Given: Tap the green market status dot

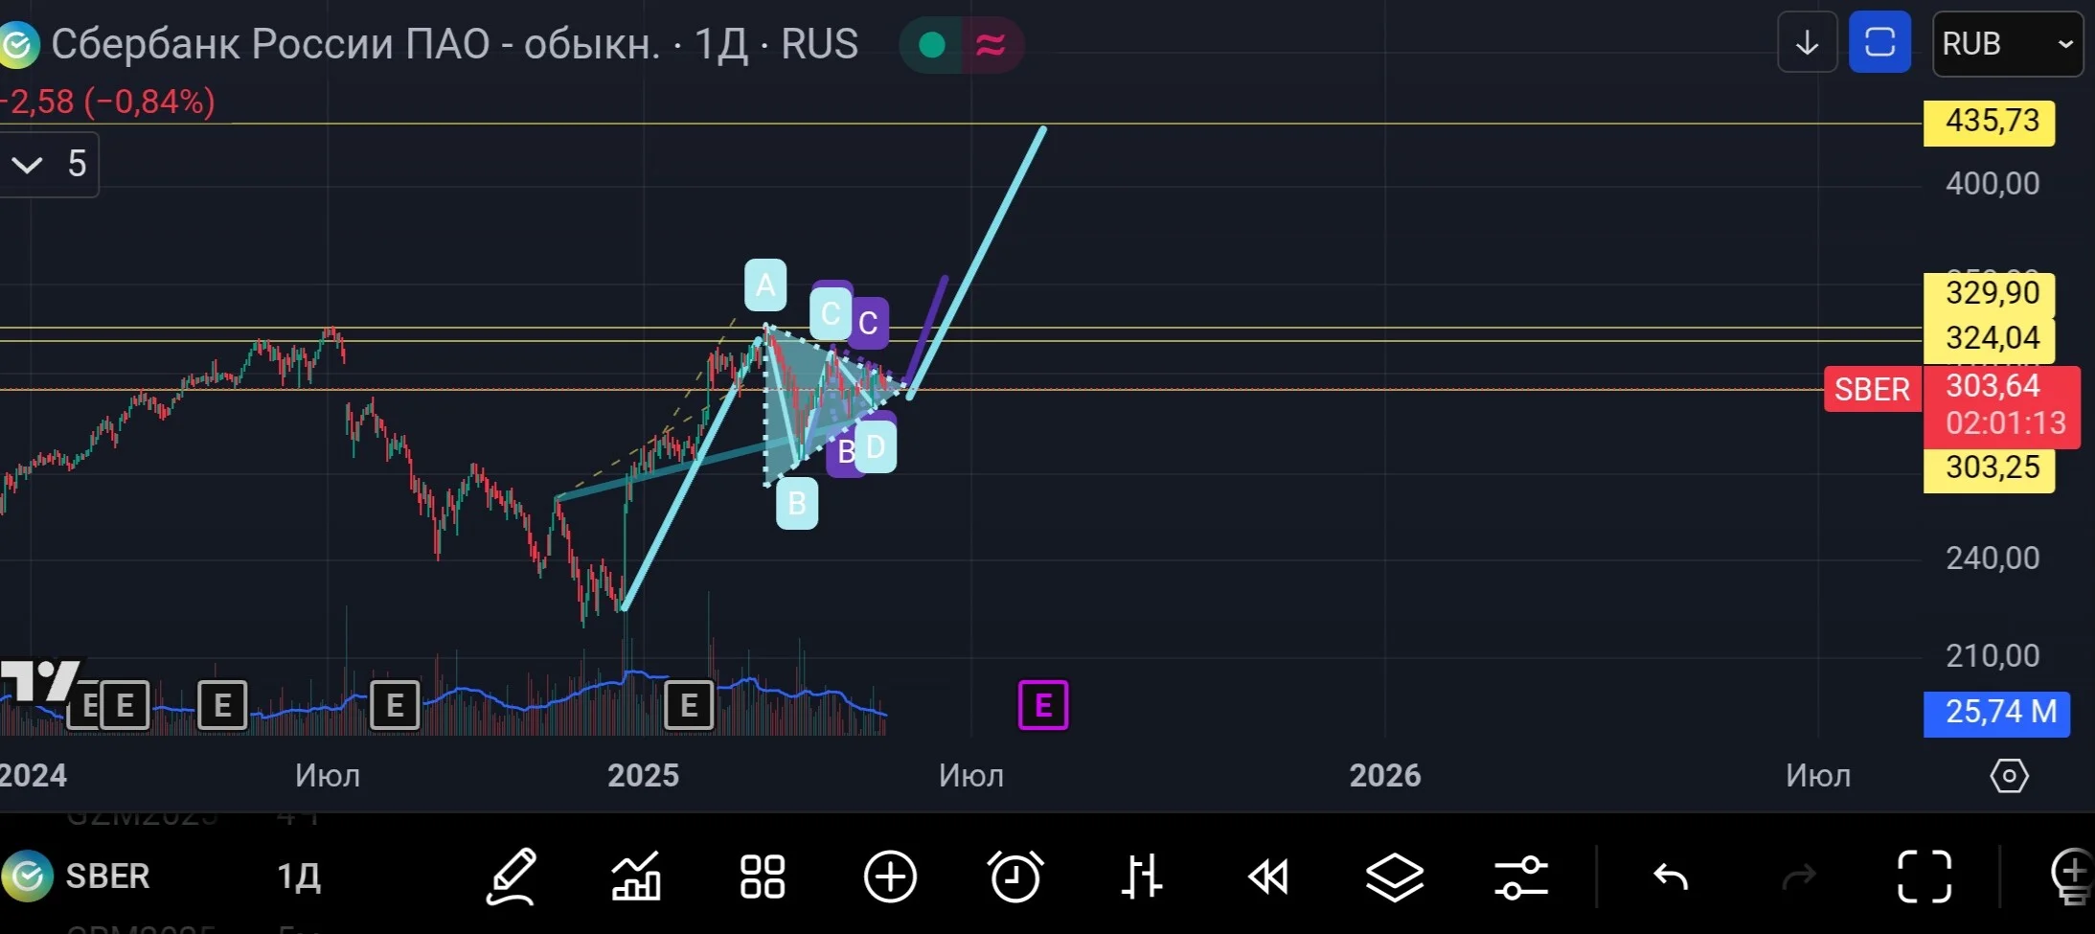Looking at the screenshot, I should (x=932, y=44).
